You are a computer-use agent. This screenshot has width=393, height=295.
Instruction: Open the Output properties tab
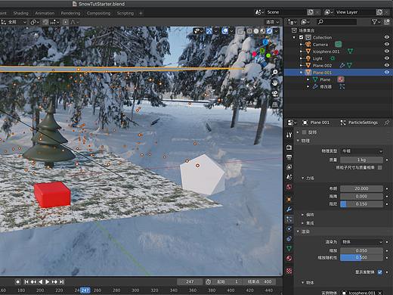289,157
